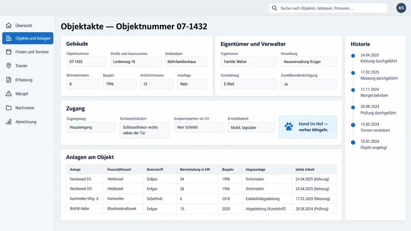Click the Wohneinheiten field
411x231 pixels.
83,84
